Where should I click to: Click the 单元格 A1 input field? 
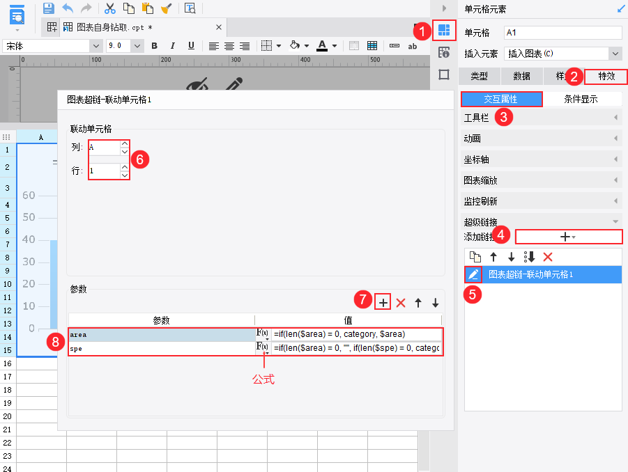click(x=562, y=33)
